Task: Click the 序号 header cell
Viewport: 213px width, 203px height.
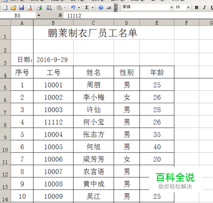Action: 22,72
